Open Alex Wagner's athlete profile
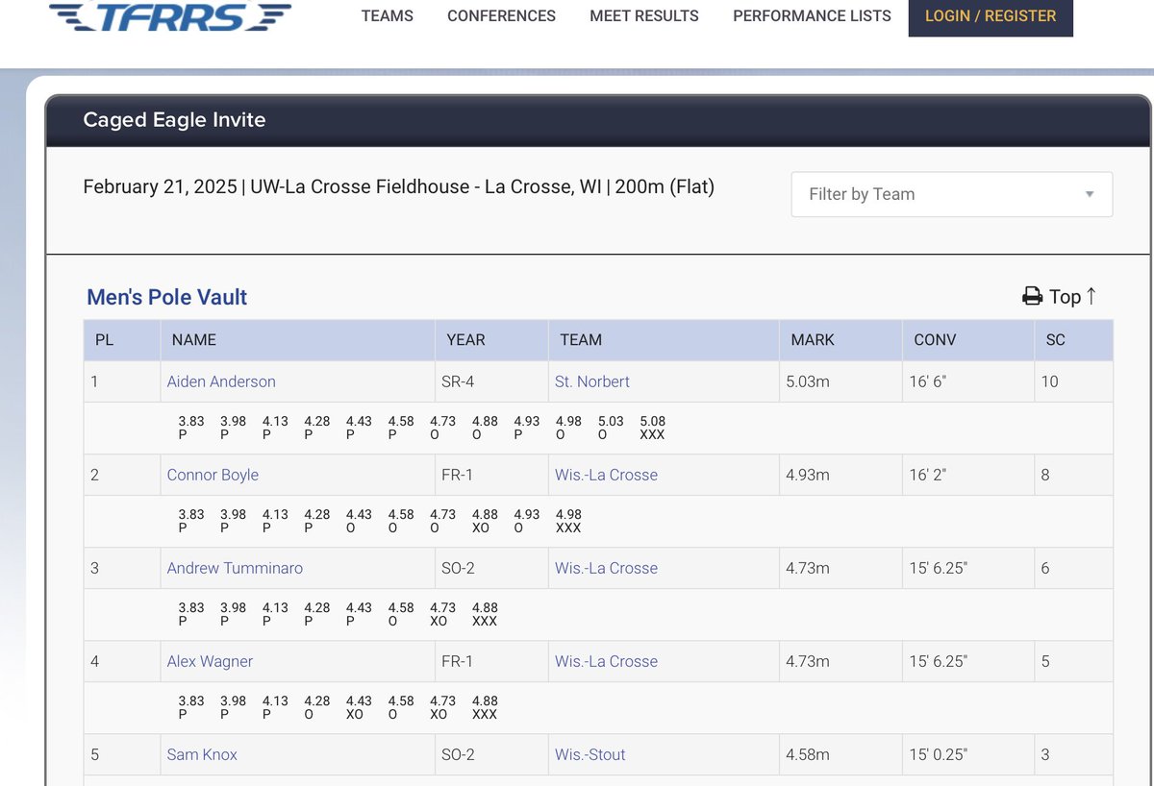This screenshot has width=1154, height=786. [x=210, y=661]
